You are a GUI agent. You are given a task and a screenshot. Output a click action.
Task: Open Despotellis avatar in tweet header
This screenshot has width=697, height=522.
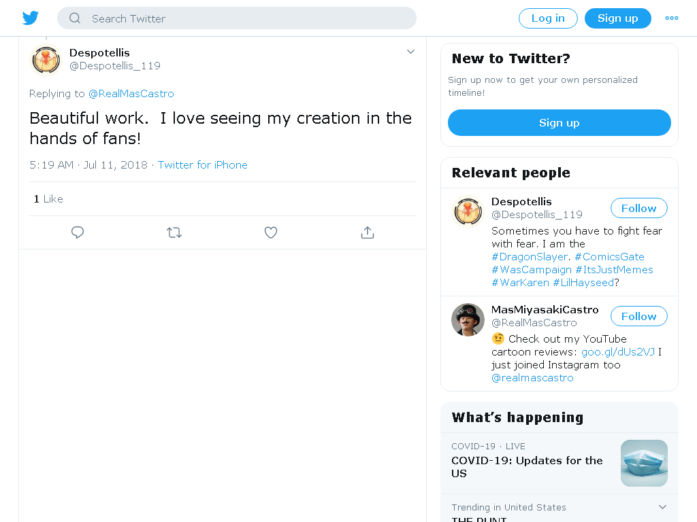click(x=46, y=60)
